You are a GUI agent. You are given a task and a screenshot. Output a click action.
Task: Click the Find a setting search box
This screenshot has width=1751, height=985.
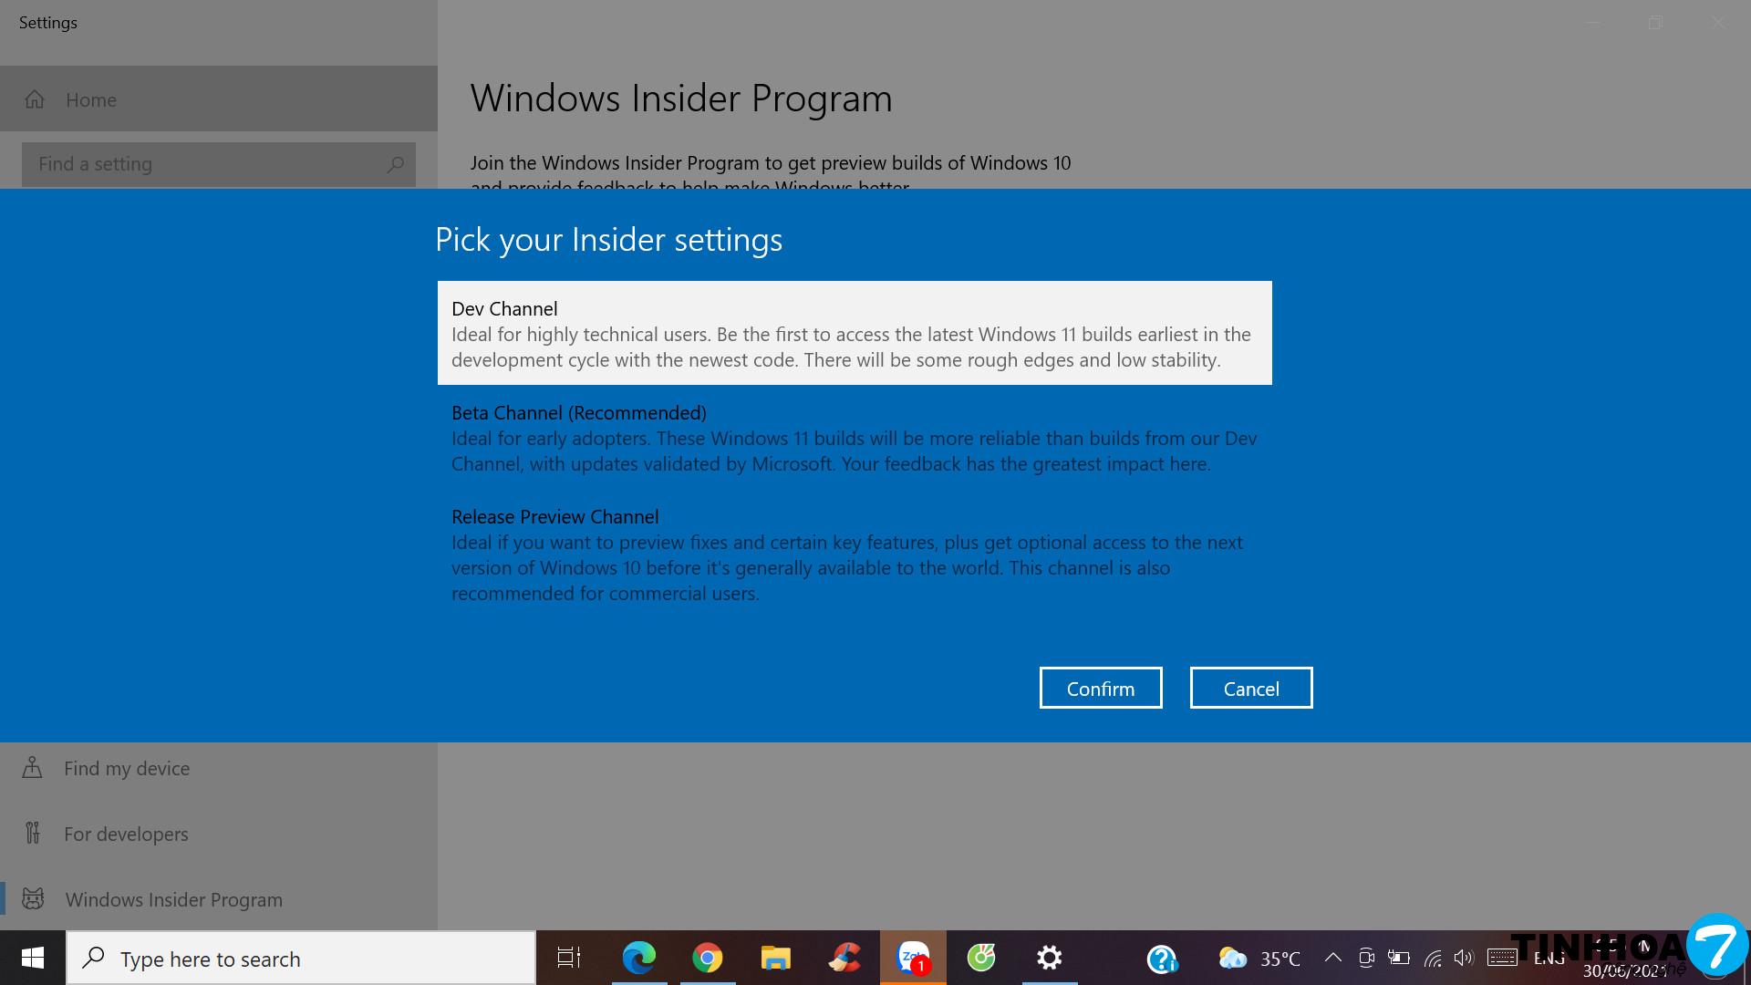pos(210,164)
